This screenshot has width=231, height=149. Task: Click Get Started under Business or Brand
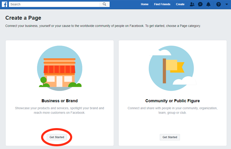[x=57, y=137]
